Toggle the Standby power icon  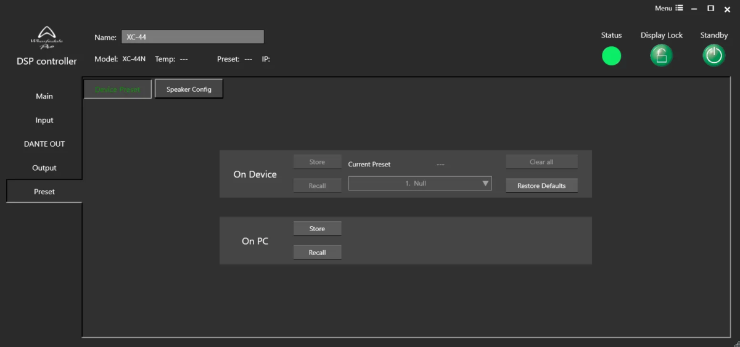tap(714, 56)
